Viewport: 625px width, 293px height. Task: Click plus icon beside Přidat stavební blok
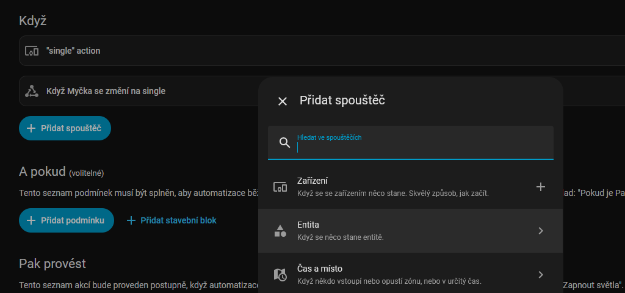[x=131, y=220]
